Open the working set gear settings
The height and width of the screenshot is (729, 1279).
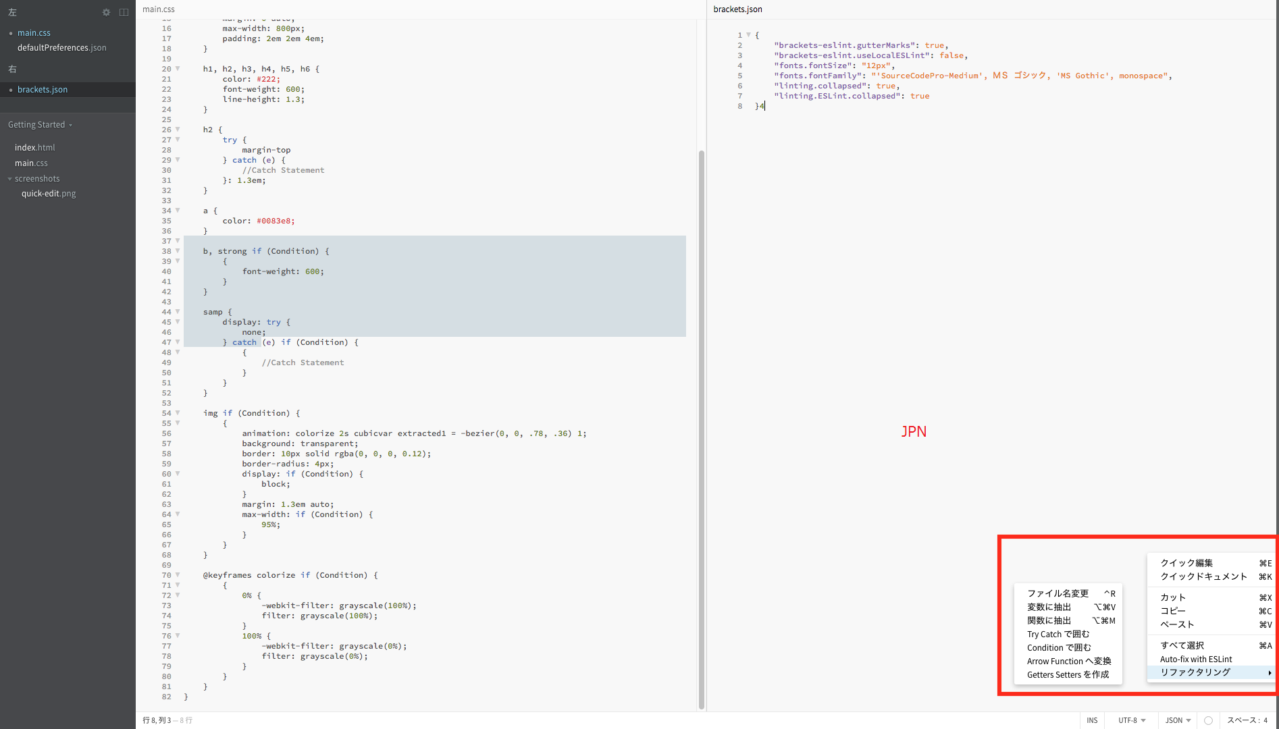pyautogui.click(x=106, y=12)
